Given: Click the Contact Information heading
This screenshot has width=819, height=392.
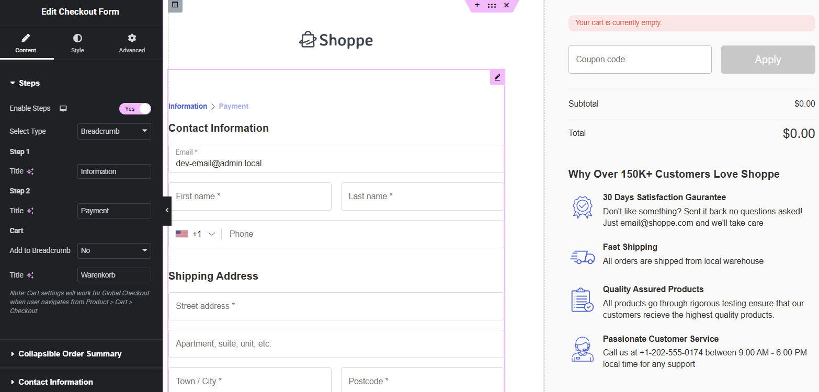Looking at the screenshot, I should point(219,128).
